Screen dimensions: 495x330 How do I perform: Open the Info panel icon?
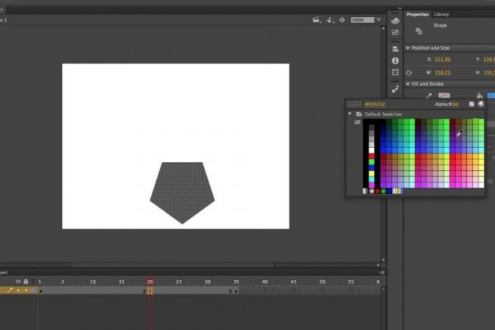[x=396, y=60]
